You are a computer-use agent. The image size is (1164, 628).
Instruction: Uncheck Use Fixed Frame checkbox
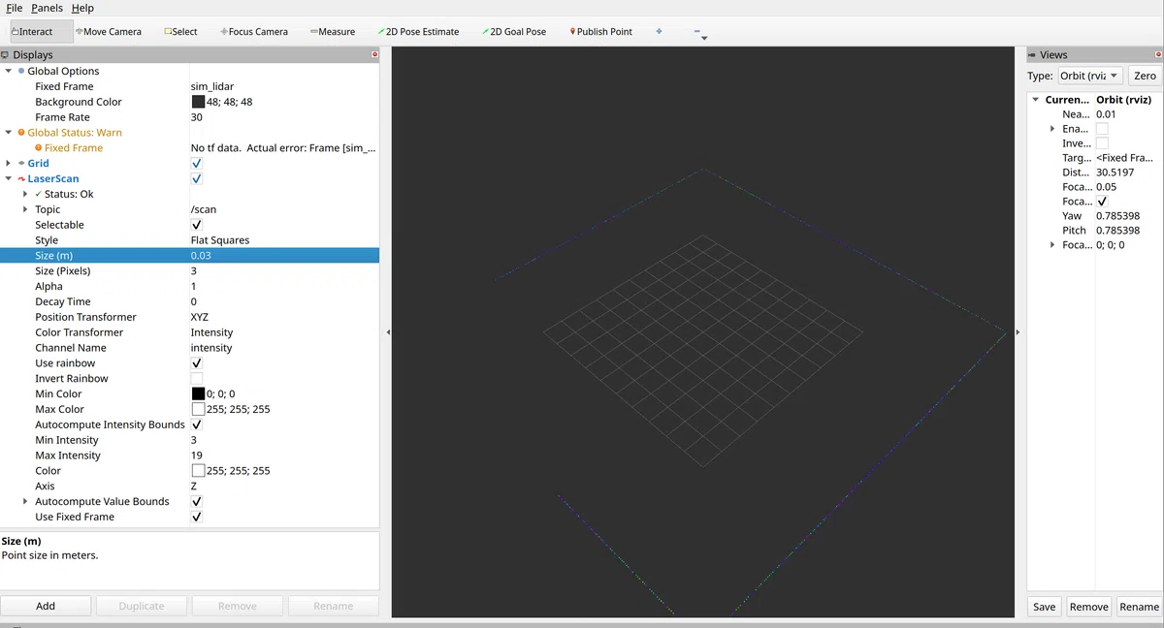[197, 518]
